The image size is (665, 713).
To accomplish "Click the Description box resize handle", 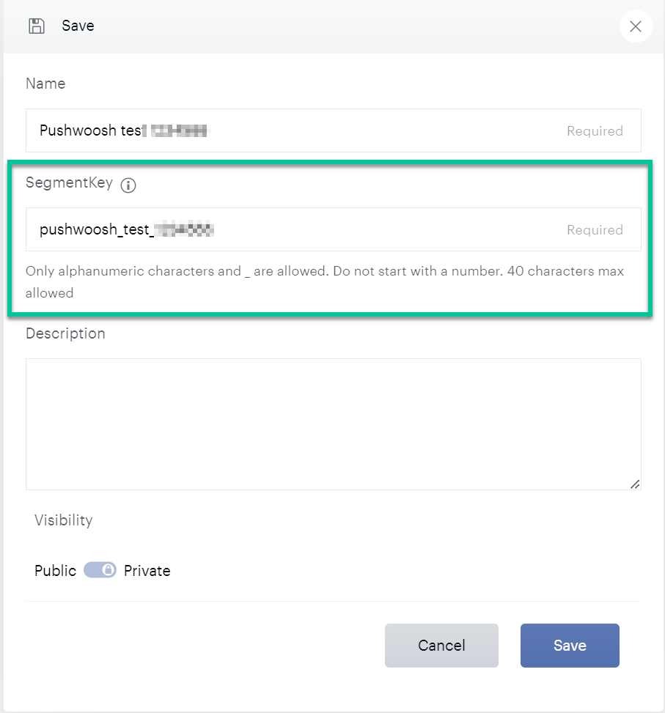I will (635, 484).
